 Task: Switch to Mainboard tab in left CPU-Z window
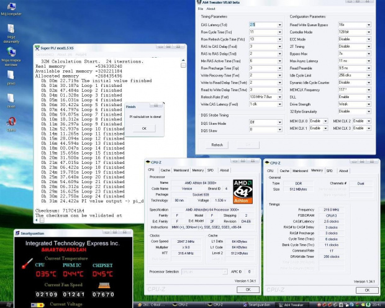tap(181, 170)
